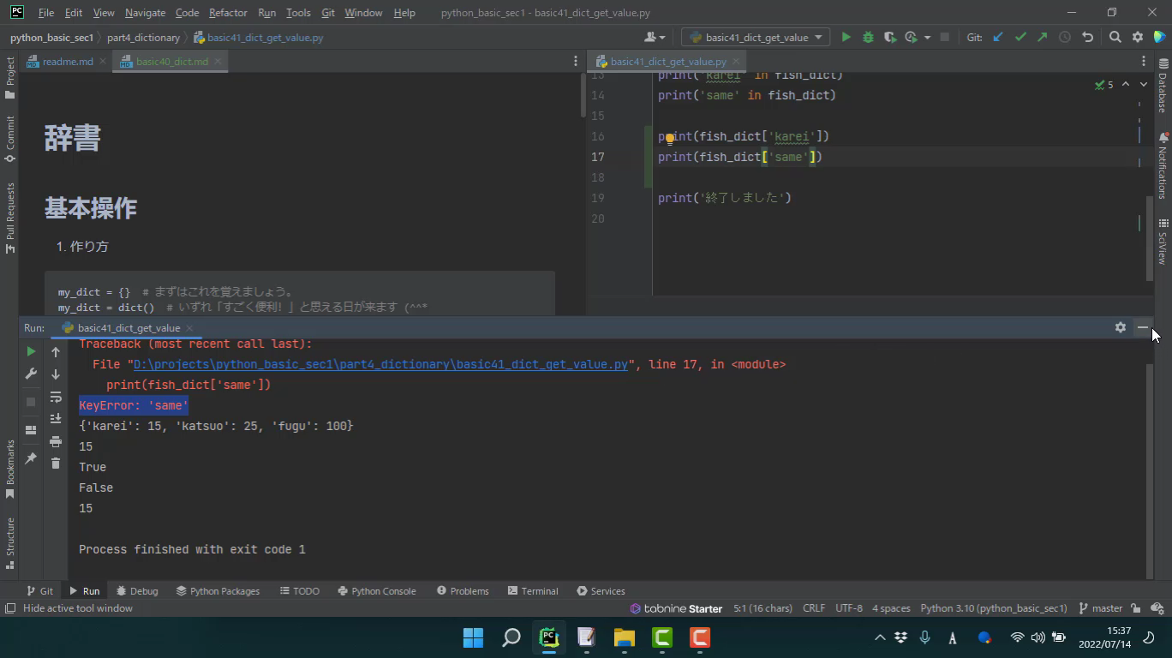
Task: Click the Git rollback arrow icon
Action: pos(1087,37)
